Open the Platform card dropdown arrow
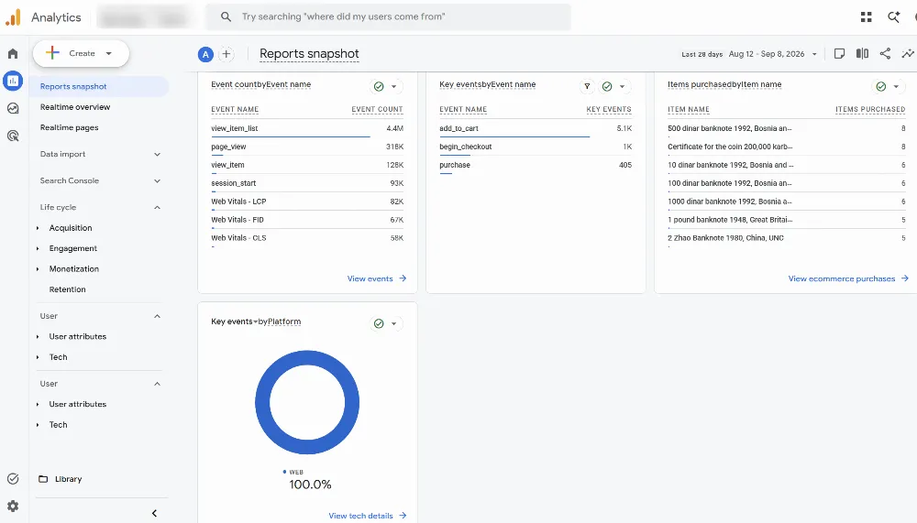 [x=394, y=323]
